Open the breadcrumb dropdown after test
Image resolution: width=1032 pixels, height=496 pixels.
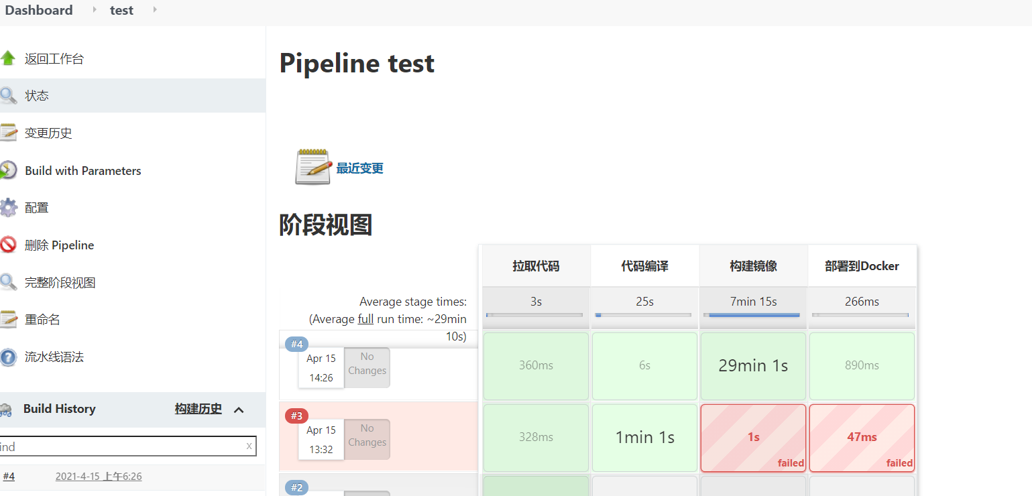(x=154, y=10)
